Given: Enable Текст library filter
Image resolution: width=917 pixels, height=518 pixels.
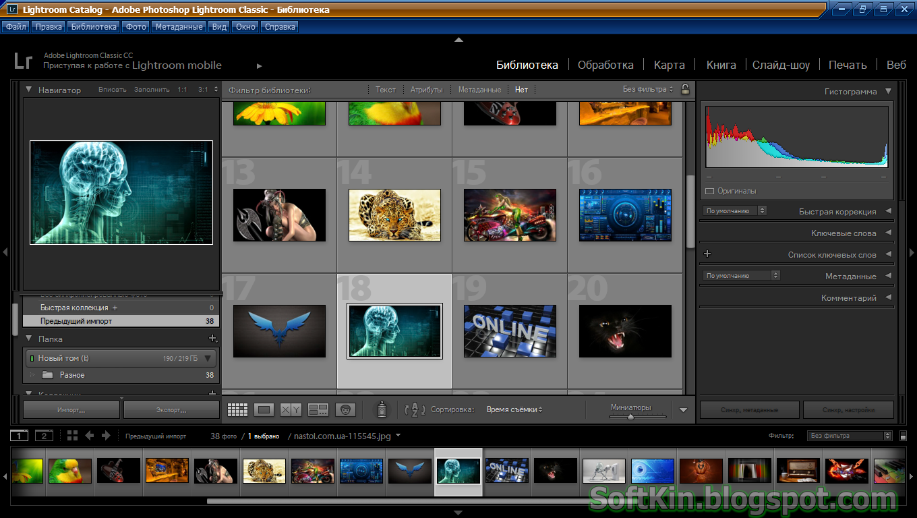Looking at the screenshot, I should pyautogui.click(x=386, y=90).
